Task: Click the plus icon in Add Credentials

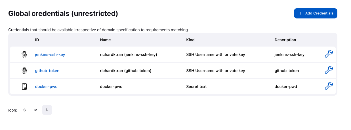Action: [300, 13]
